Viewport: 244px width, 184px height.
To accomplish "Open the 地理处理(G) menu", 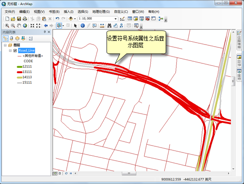I will click(101, 12).
